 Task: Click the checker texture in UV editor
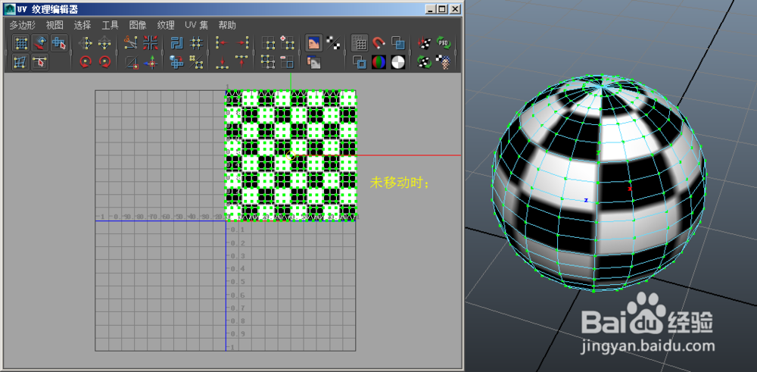pos(291,155)
